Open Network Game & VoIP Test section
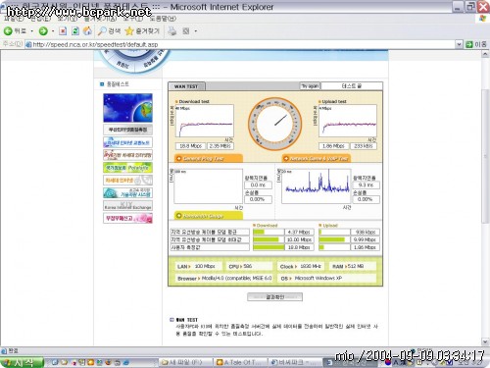The image size is (490, 368). tap(317, 158)
